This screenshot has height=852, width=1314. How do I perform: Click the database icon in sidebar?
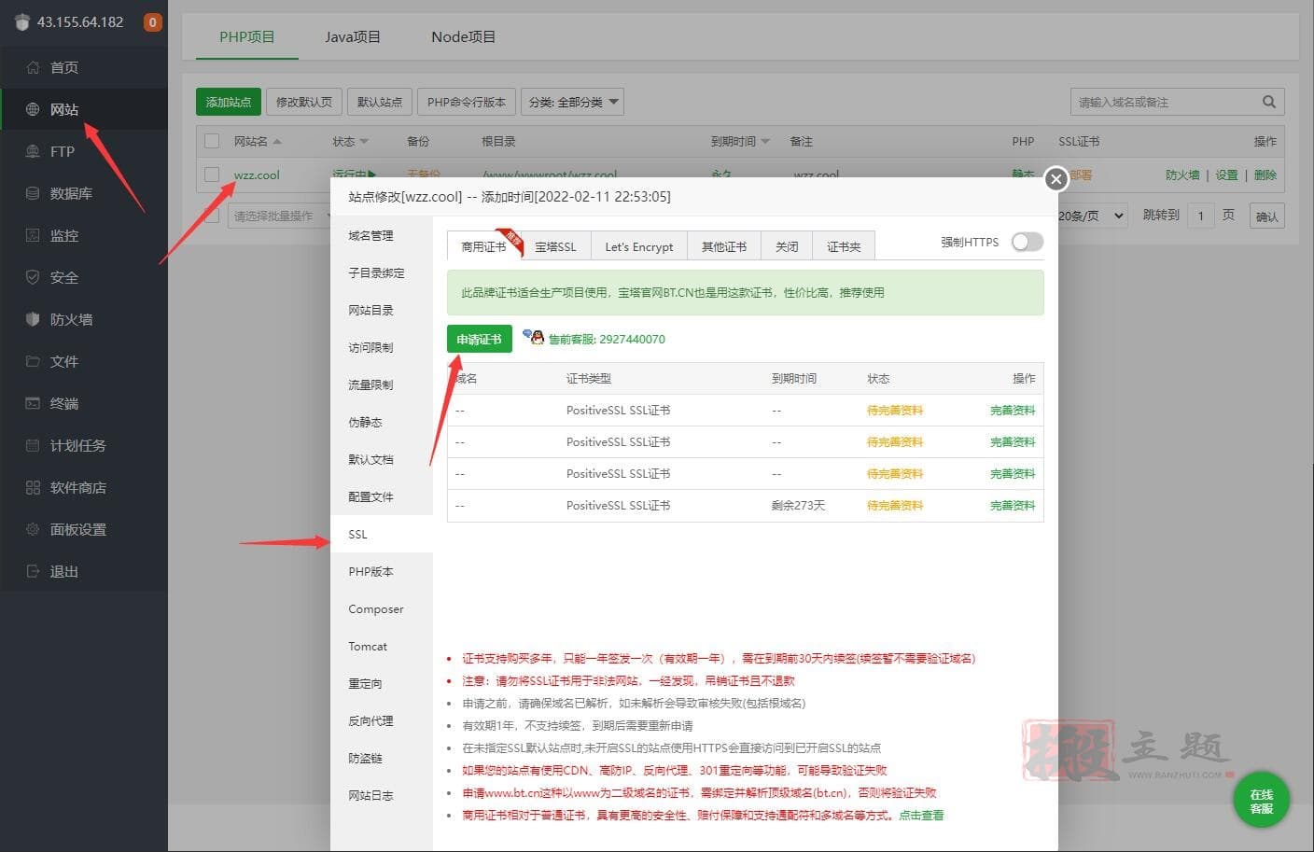pos(33,193)
